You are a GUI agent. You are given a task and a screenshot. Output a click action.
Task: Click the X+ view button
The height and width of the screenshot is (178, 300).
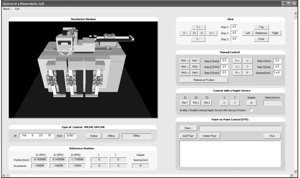tap(212, 33)
